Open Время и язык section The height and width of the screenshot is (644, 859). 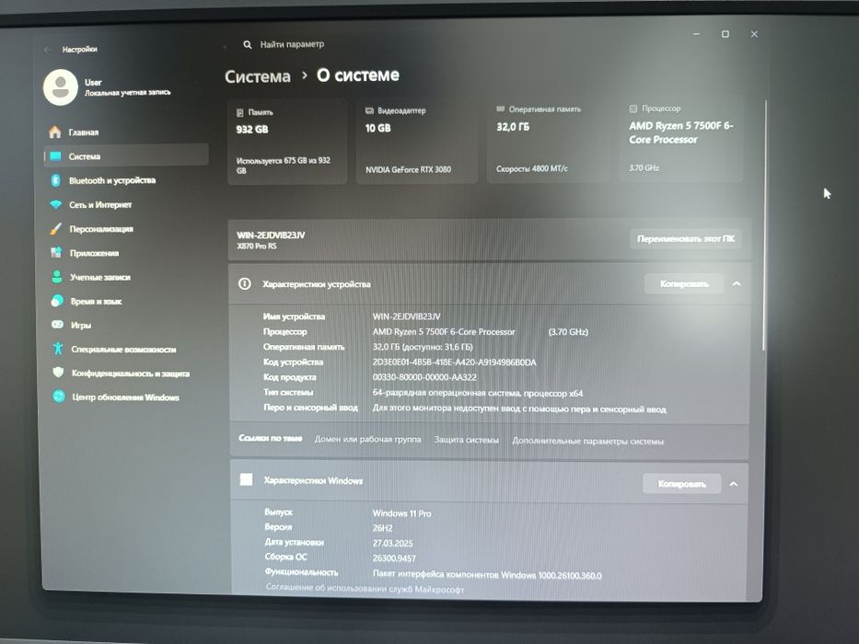click(126, 301)
